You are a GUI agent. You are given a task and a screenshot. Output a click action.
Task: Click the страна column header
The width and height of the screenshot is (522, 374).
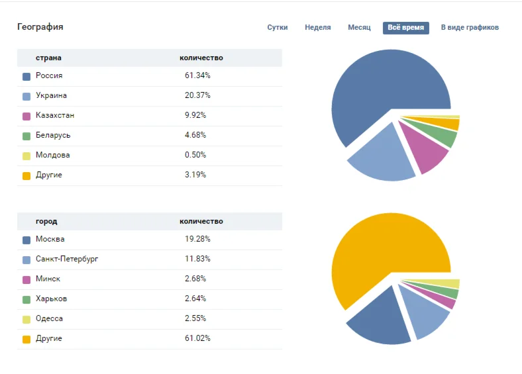coord(48,58)
